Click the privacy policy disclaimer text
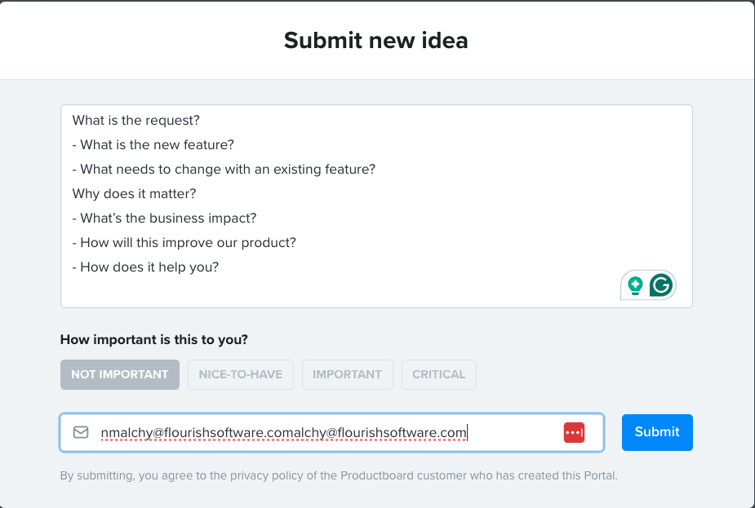The image size is (755, 508). 339,475
